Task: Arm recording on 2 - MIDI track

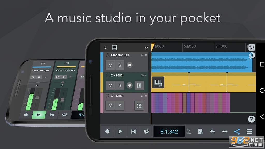Action: click(130, 85)
